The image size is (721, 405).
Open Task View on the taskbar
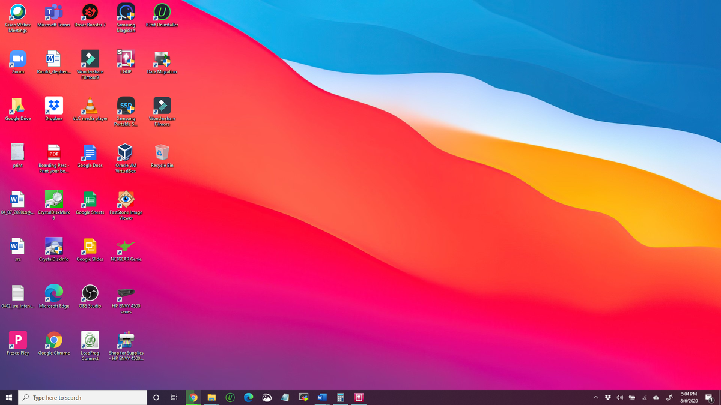pos(174,397)
